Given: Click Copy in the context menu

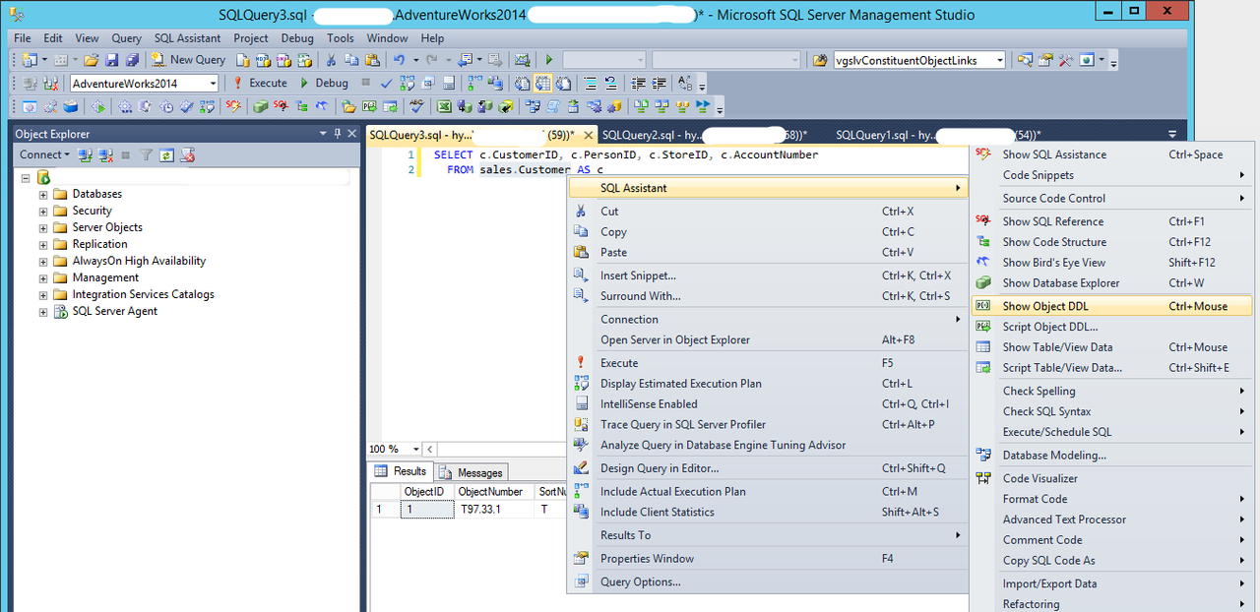Looking at the screenshot, I should click(768, 232).
